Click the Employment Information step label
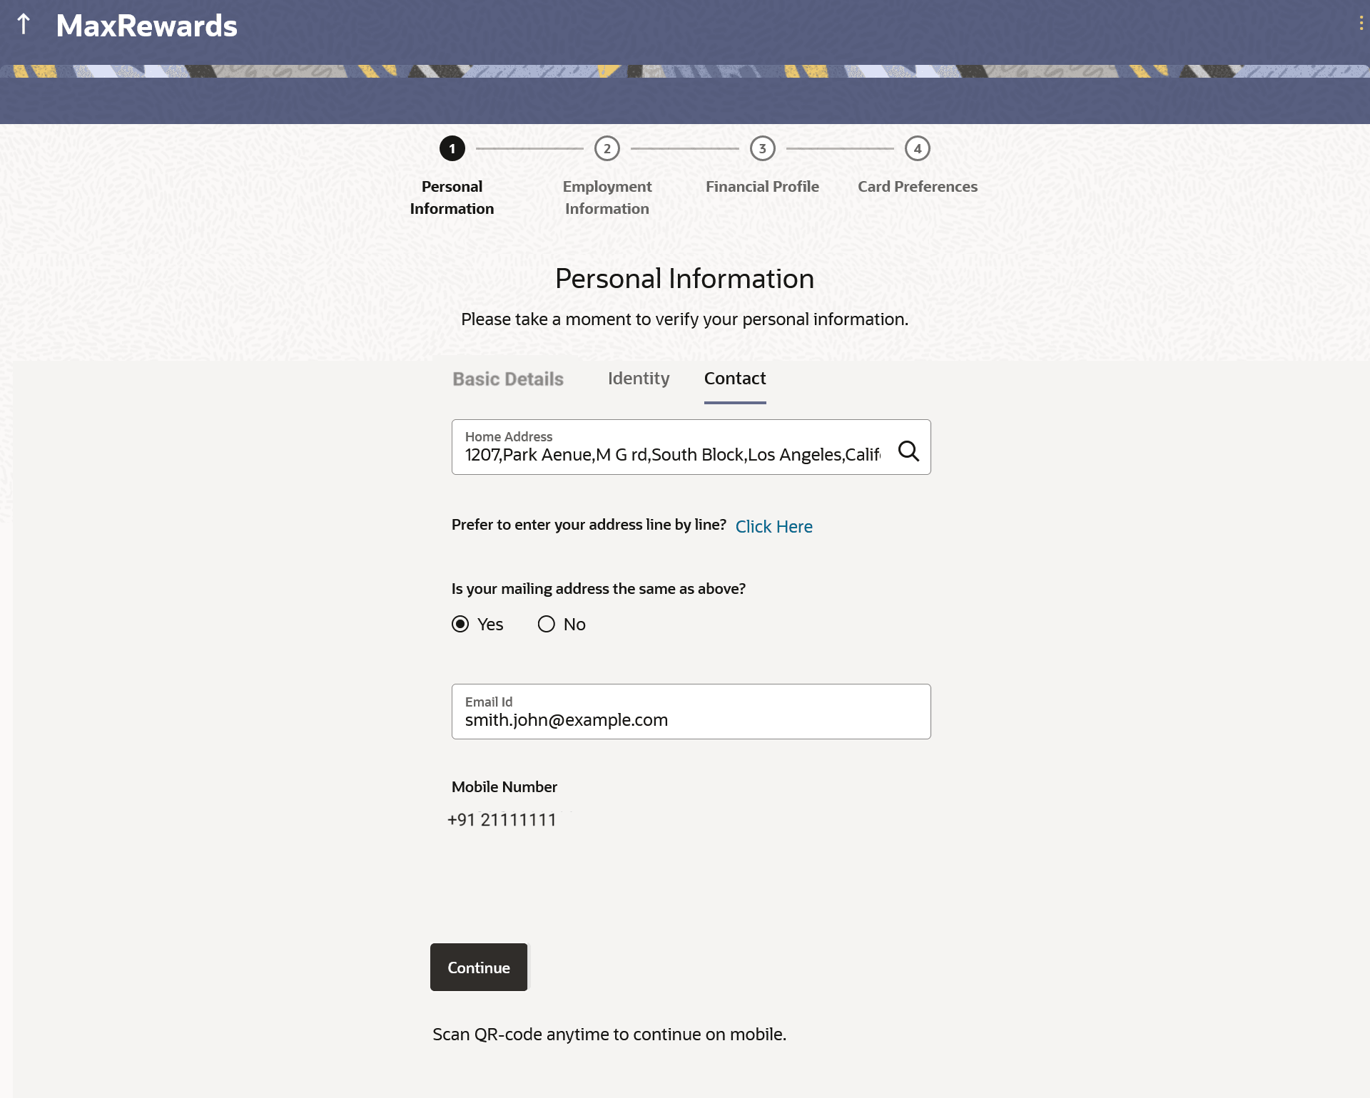Viewport: 1370px width, 1098px height. pos(607,197)
